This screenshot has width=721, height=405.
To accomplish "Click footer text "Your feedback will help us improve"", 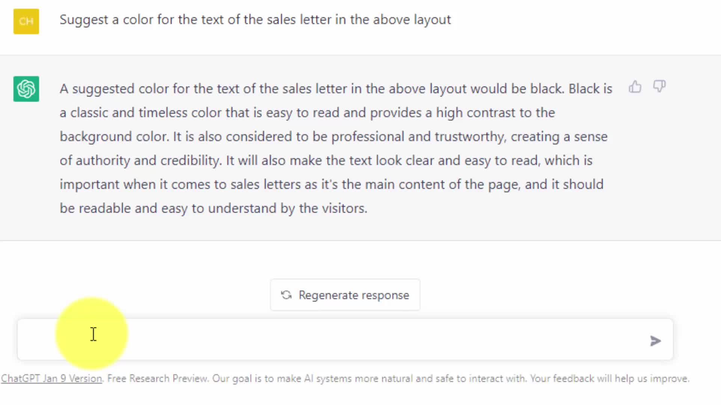I will point(609,378).
